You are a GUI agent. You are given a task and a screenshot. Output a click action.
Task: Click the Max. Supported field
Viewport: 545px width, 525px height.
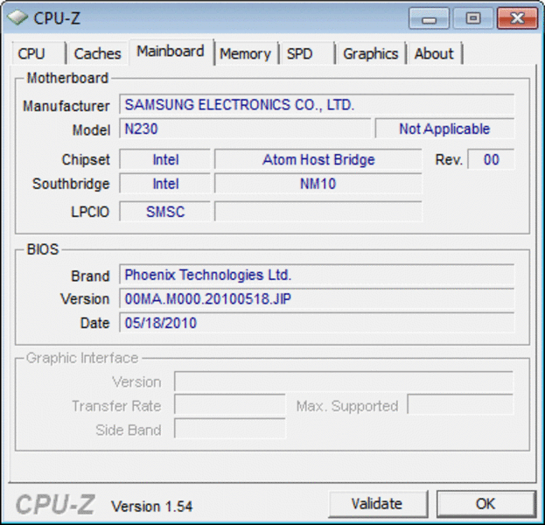[460, 404]
